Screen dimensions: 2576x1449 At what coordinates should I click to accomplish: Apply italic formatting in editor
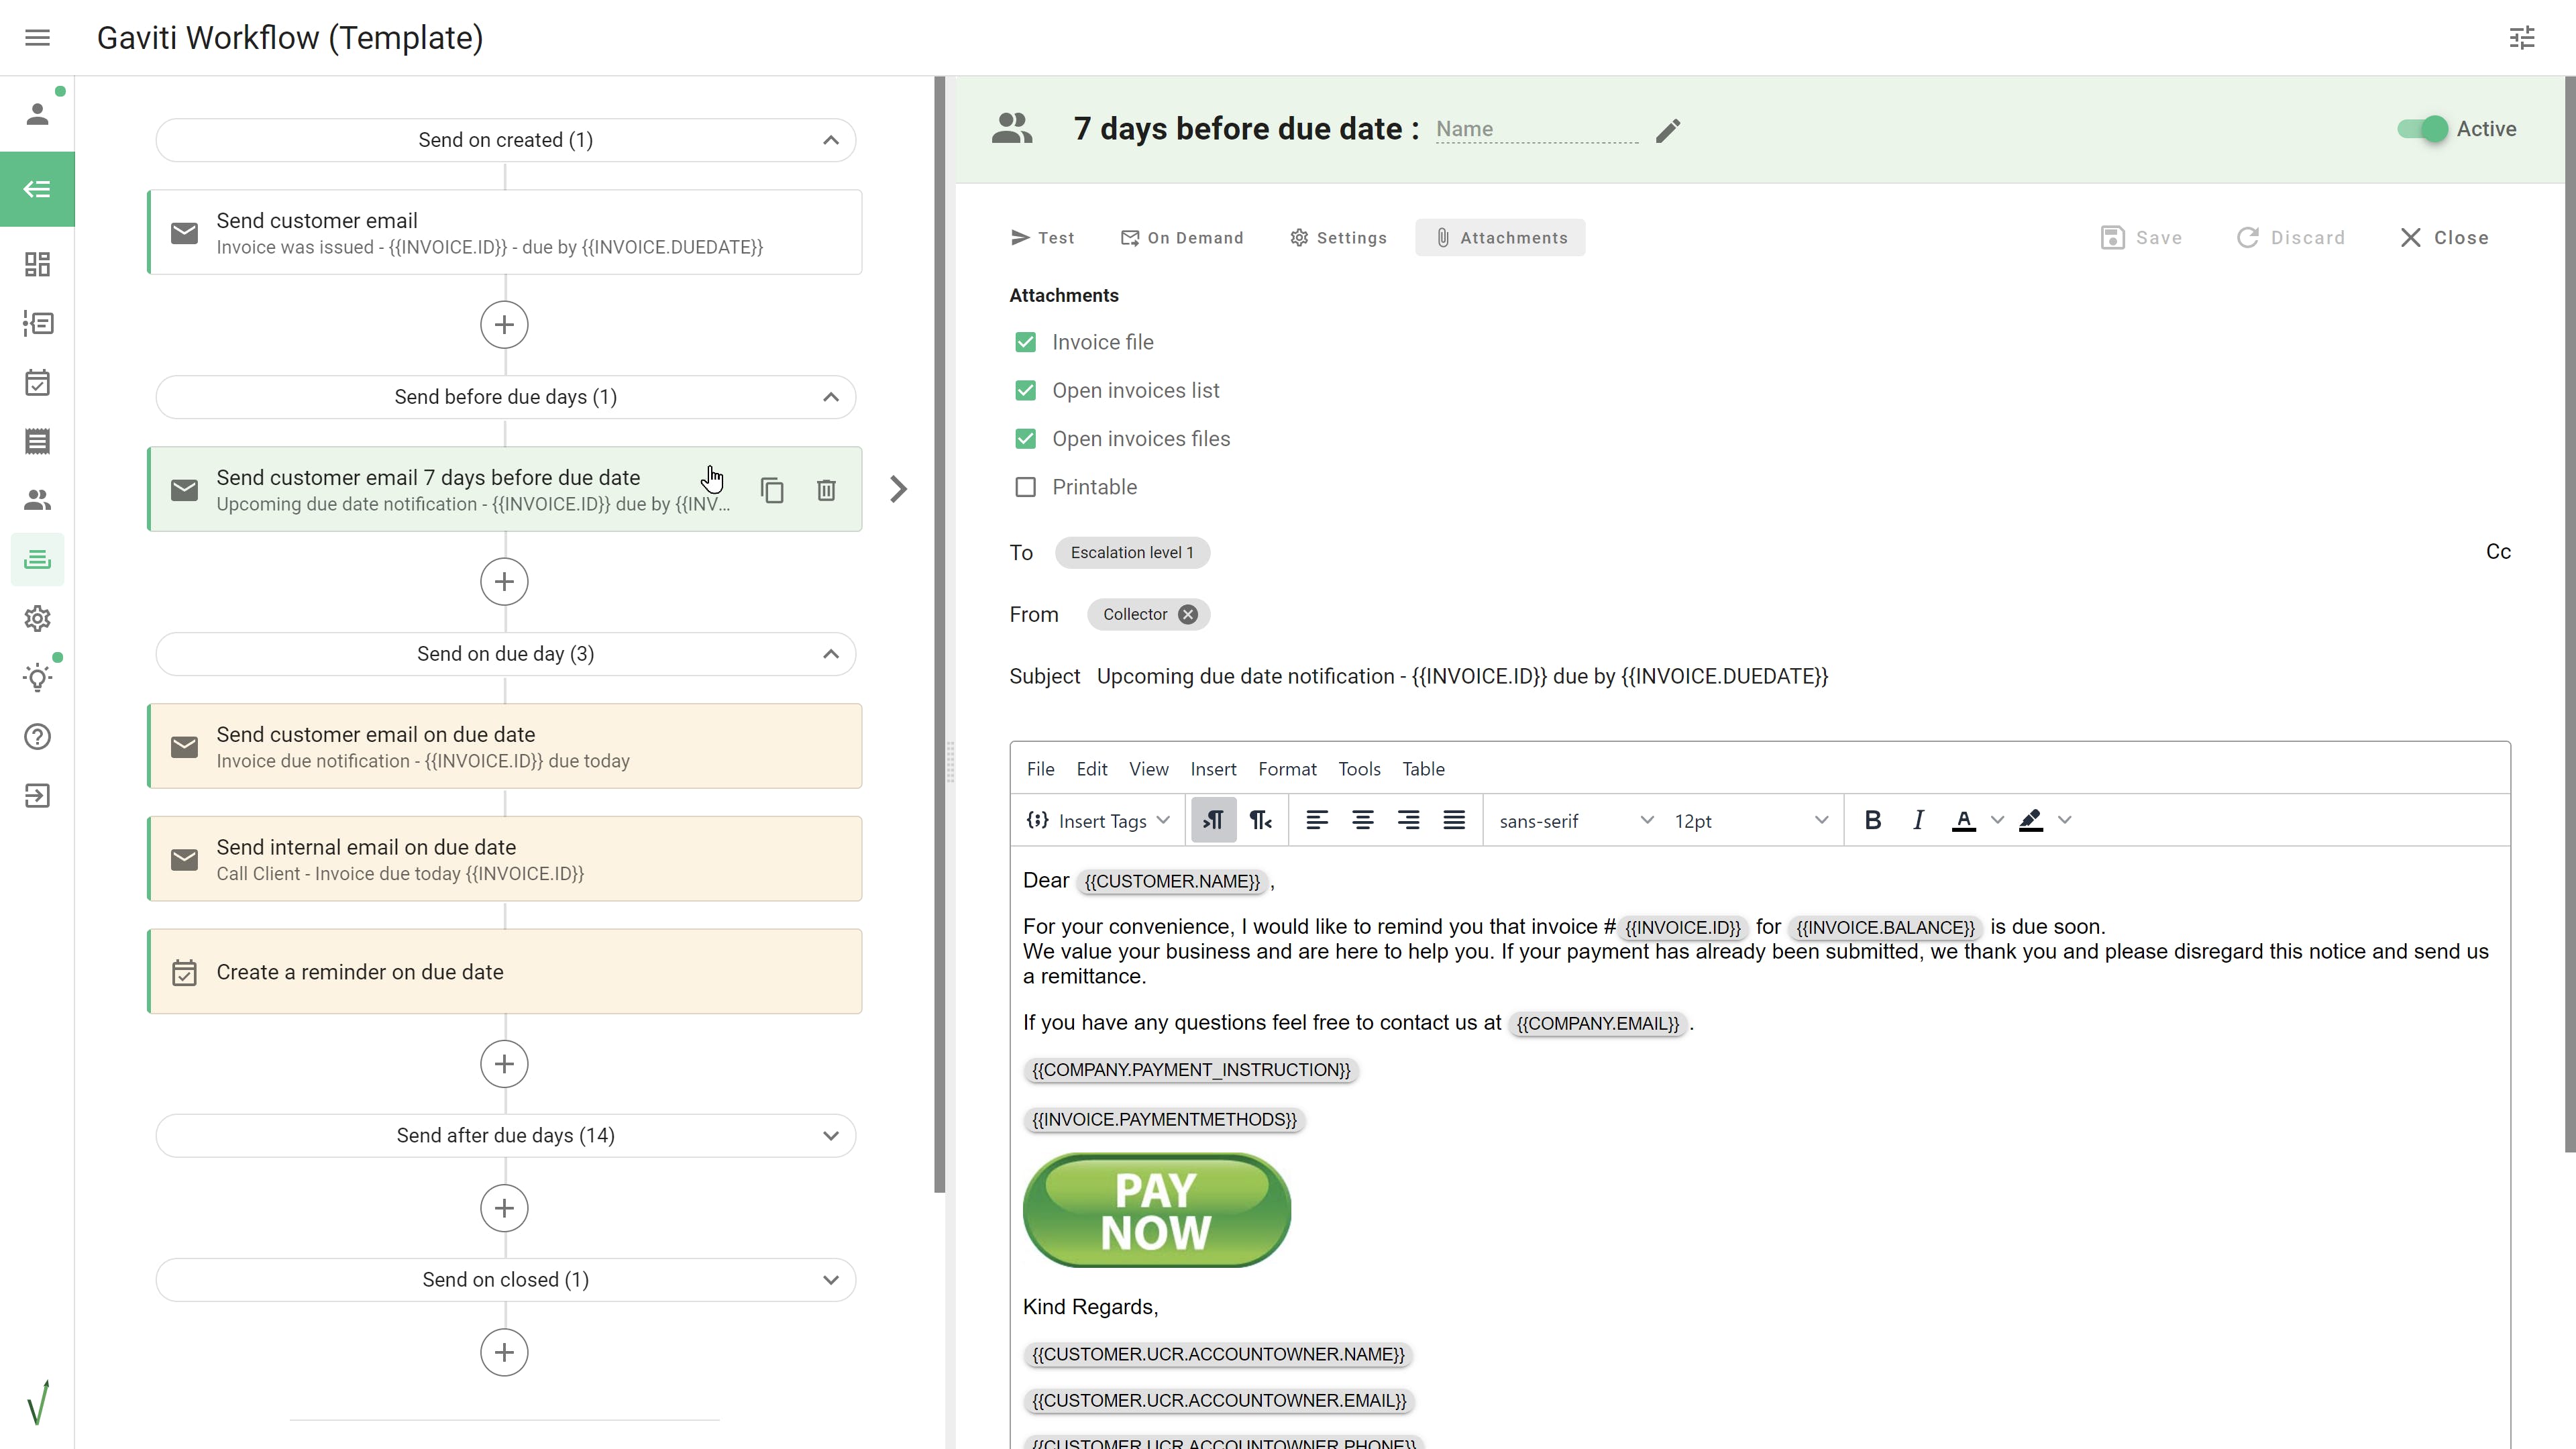click(x=1918, y=821)
